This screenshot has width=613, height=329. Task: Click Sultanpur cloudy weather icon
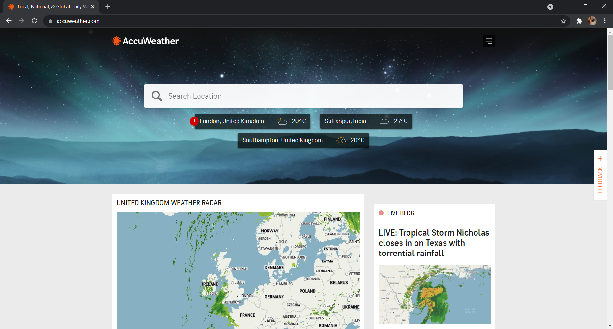point(384,121)
